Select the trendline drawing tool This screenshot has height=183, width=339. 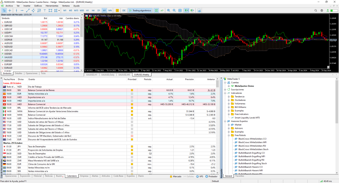28,10
